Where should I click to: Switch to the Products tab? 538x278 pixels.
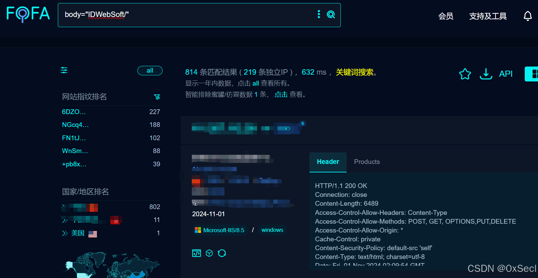pos(367,162)
